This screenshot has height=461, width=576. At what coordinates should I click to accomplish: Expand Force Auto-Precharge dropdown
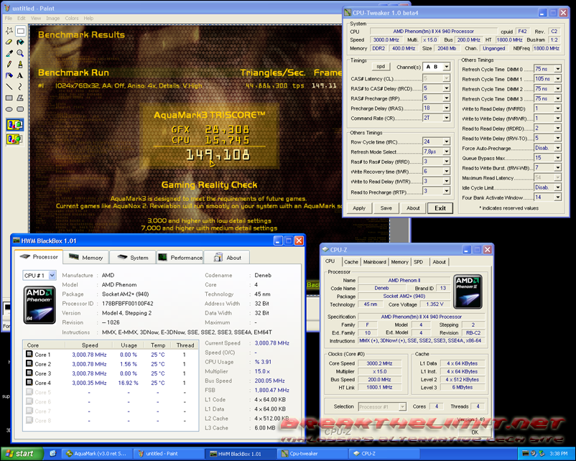pyautogui.click(x=547, y=148)
